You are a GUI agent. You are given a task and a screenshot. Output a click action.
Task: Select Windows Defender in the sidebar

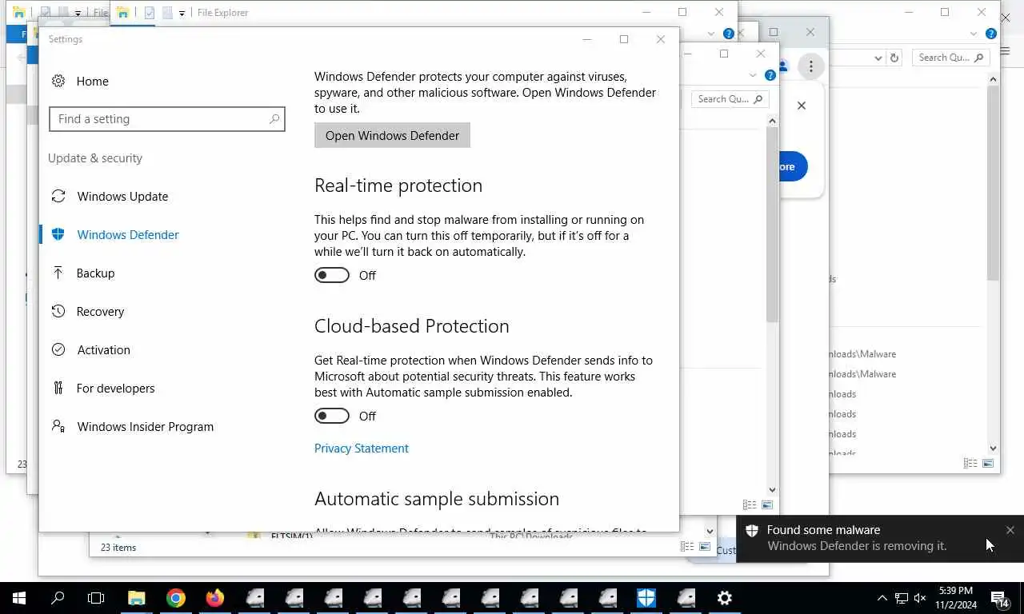point(128,234)
